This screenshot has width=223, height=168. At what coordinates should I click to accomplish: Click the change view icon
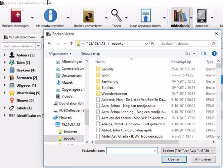click(x=188, y=54)
